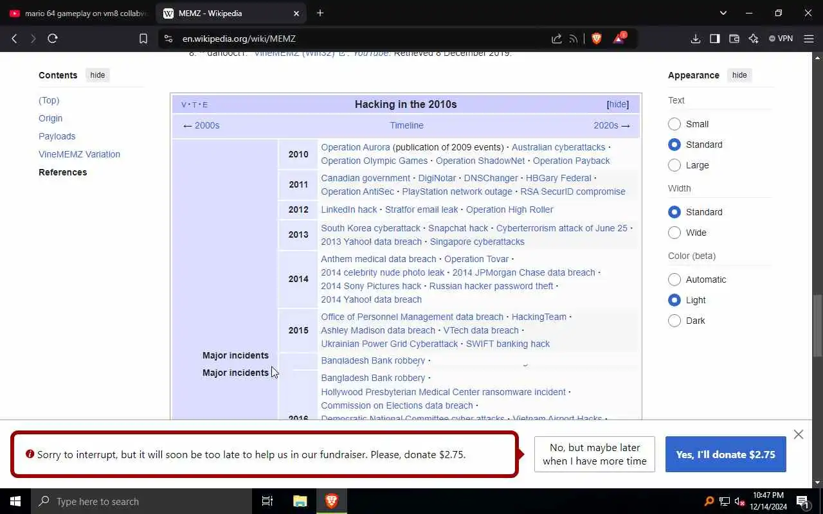Click No, but maybe later button
Image resolution: width=823 pixels, height=514 pixels.
[595, 454]
